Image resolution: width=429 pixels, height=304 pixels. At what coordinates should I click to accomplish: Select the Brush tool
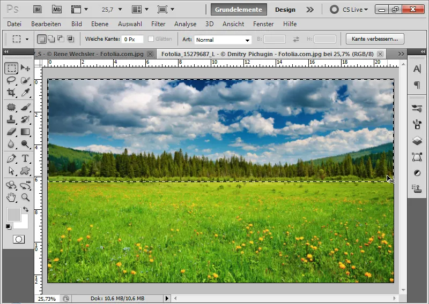click(x=25, y=107)
